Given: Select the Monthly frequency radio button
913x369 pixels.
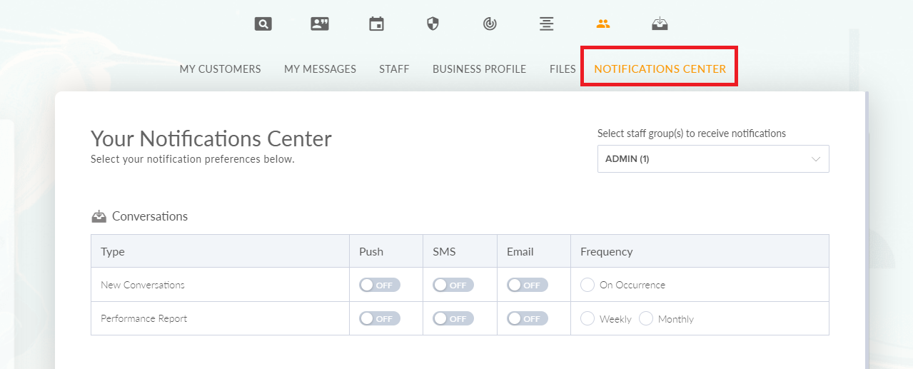Looking at the screenshot, I should click(646, 318).
